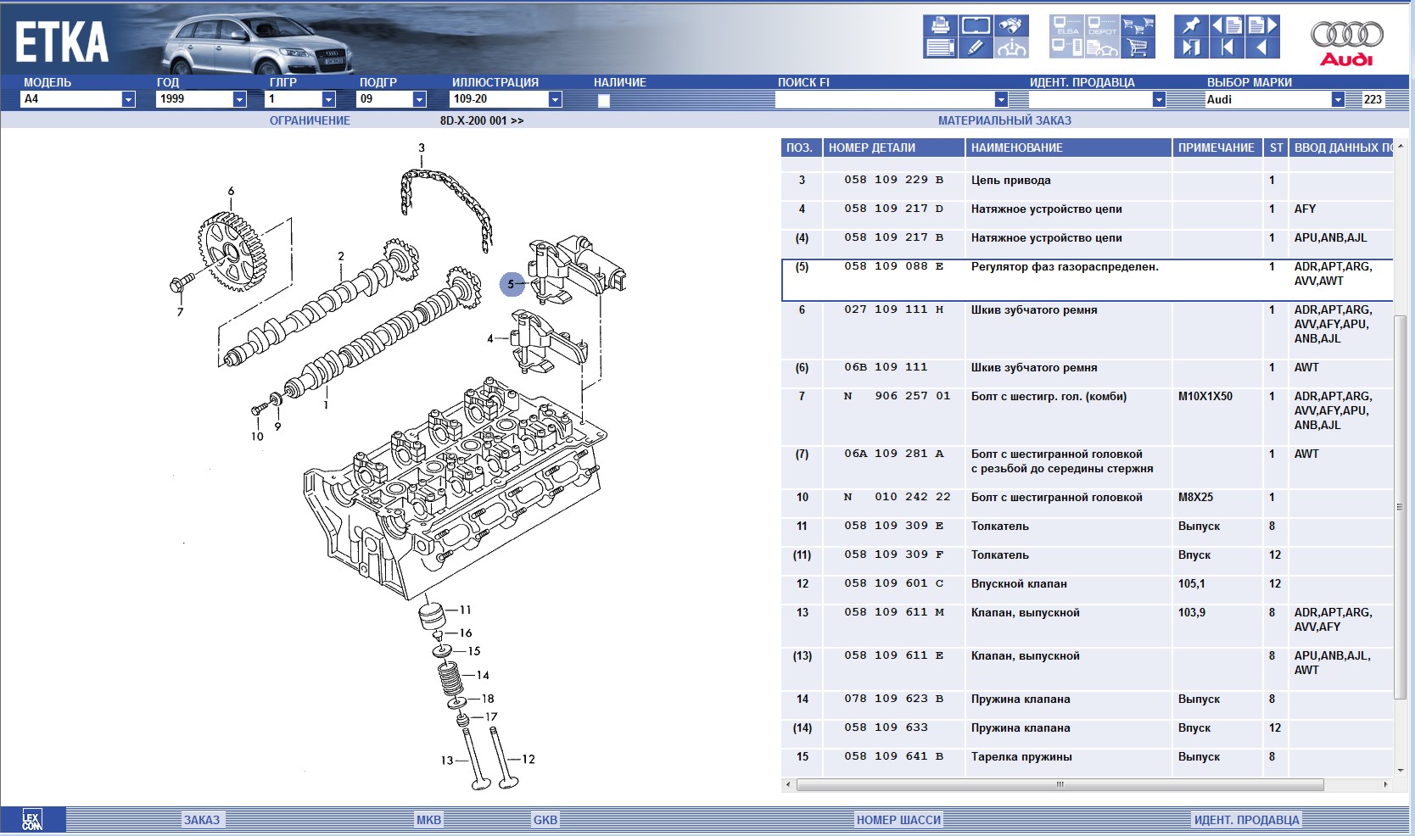Click the computer-to-server icon below ELSA

point(1066,47)
